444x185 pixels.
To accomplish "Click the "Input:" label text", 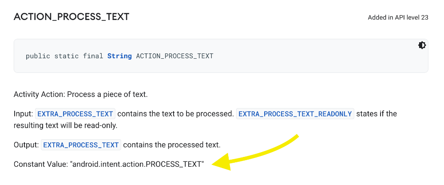I will (23, 114).
